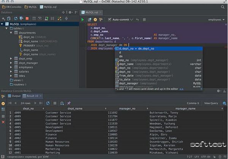This screenshot has height=159, width=228.
Task: Open the wrench settings icon in editor toolbar
Action: (101, 19)
